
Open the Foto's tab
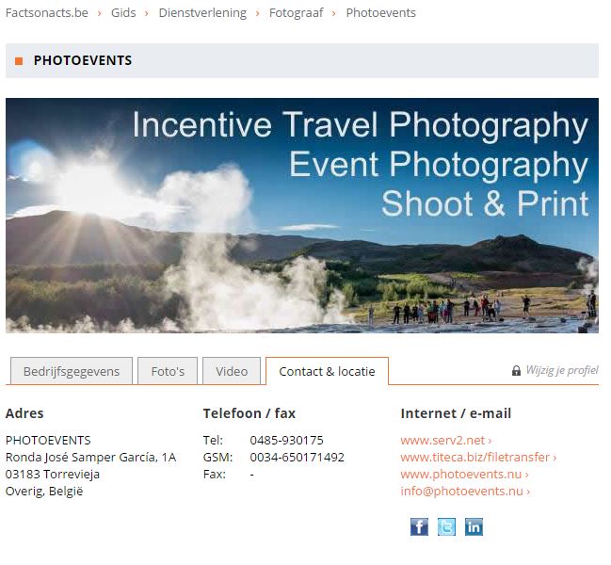pyautogui.click(x=168, y=371)
